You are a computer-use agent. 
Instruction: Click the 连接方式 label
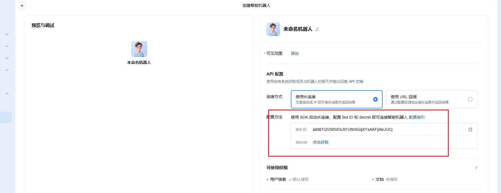[x=274, y=97]
